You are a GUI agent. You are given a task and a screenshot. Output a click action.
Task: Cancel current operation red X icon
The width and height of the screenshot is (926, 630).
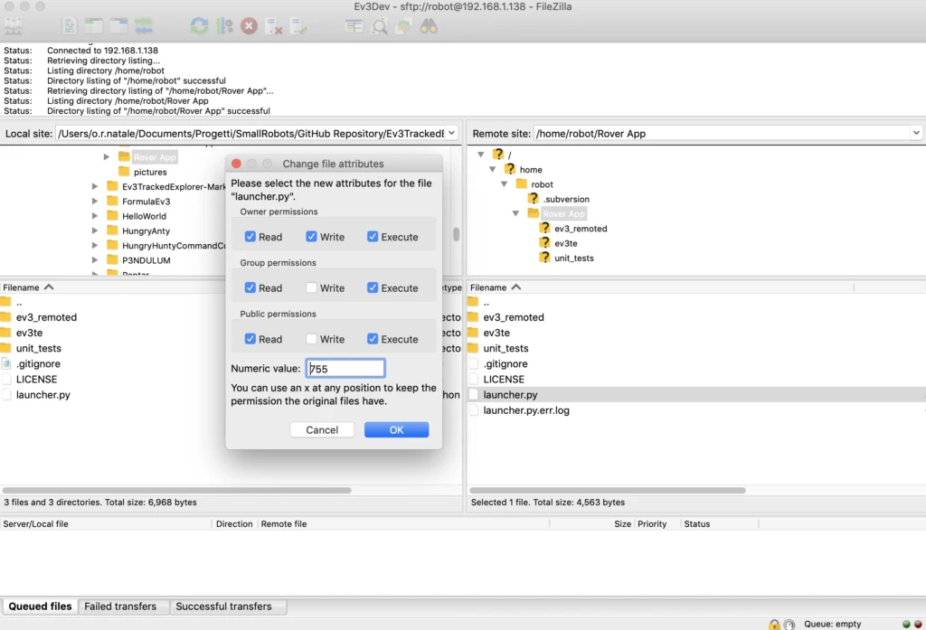250,26
